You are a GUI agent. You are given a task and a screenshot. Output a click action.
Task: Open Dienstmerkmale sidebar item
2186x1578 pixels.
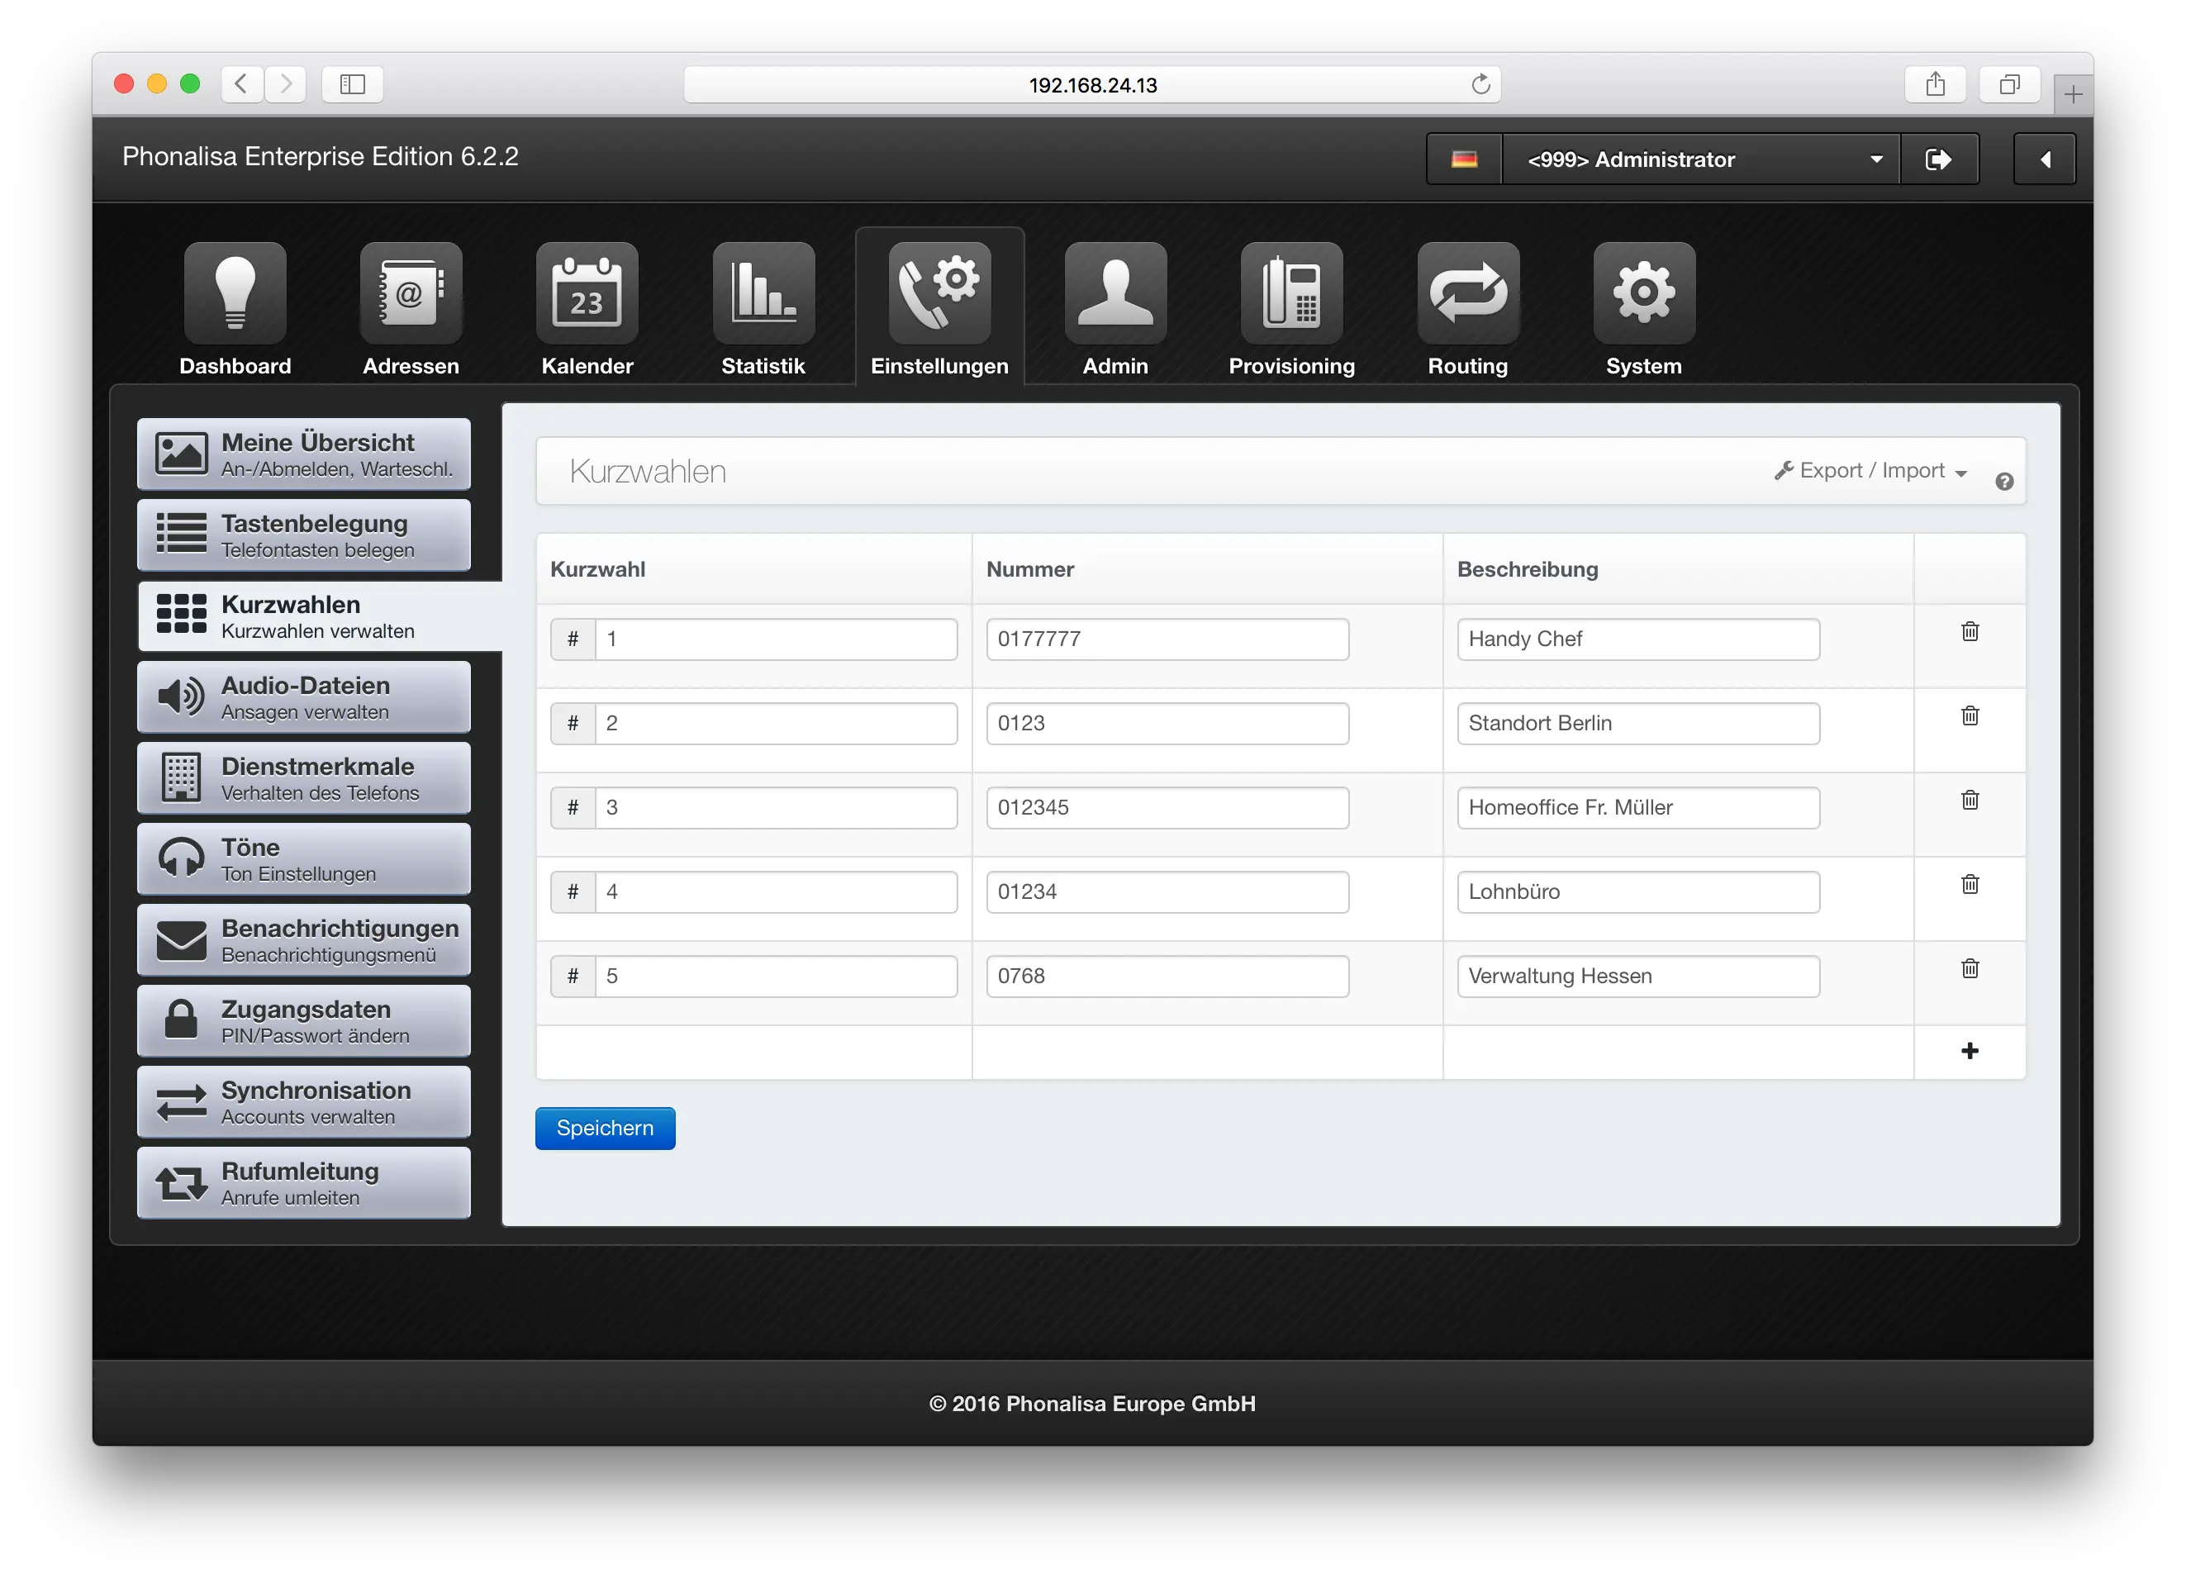[x=304, y=778]
